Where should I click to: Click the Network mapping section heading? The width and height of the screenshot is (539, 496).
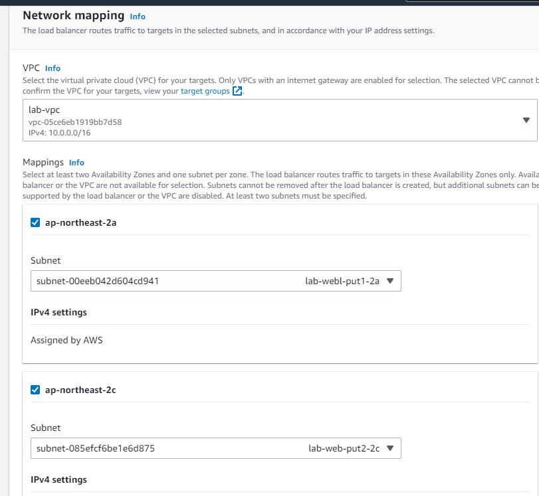click(74, 15)
